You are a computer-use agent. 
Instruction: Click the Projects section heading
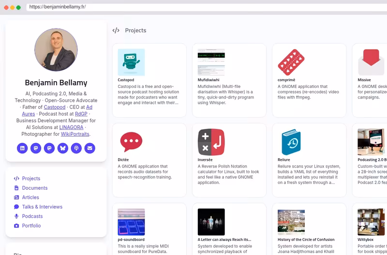(135, 30)
